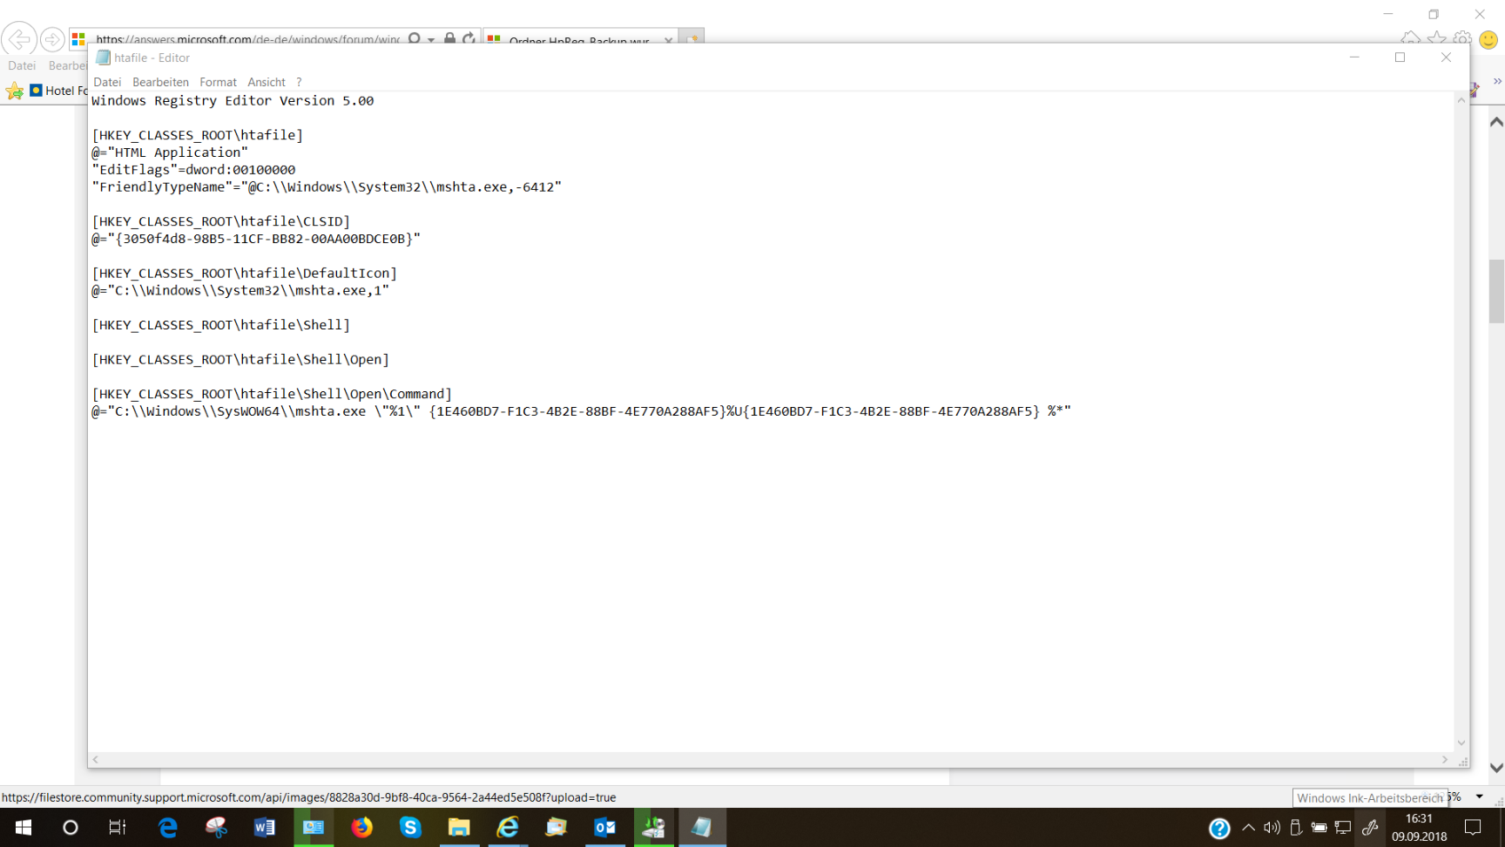Open the volume control in system tray
The width and height of the screenshot is (1505, 847).
point(1272,827)
